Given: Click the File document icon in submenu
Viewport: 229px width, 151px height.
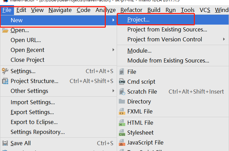Looking at the screenshot, I should [x=122, y=72].
